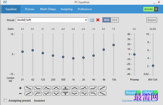This screenshot has height=105, width=163.
Task: Click the '[build] Soft' preset field
Action: 52,20
